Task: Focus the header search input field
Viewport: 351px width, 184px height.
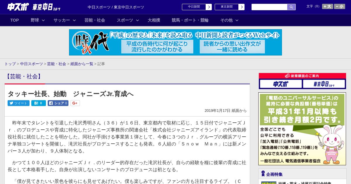Action: (x=269, y=7)
